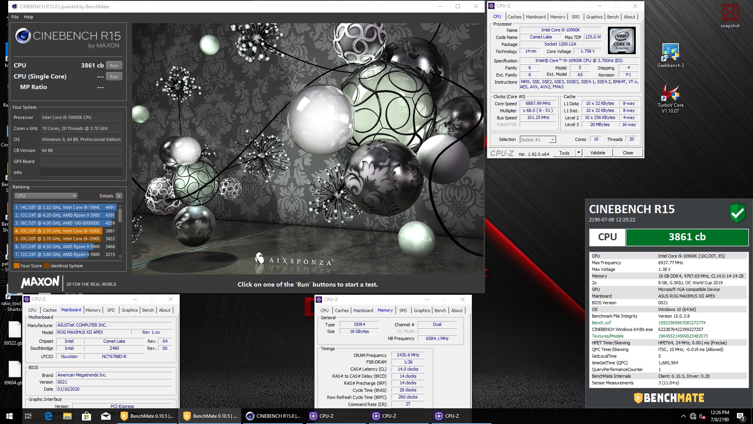Select ranking row 5 score 3822
This screenshot has height=424, width=753.
coord(65,239)
